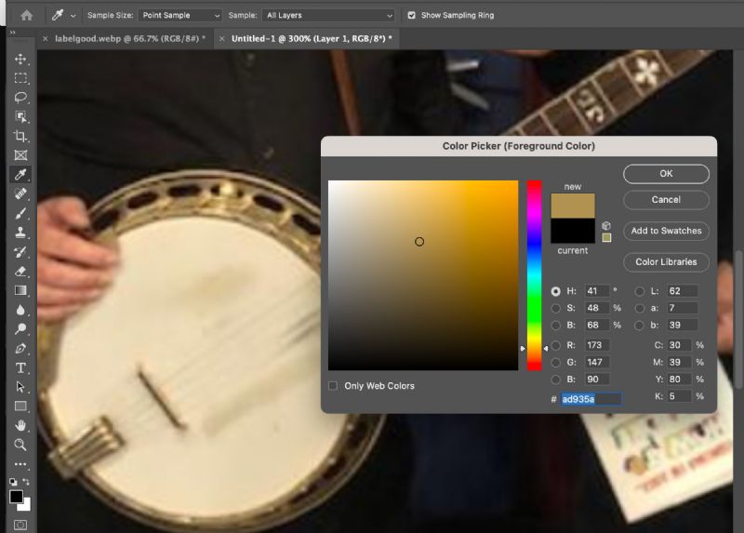This screenshot has width=744, height=533.
Task: Select the G green radio button
Action: pos(555,363)
